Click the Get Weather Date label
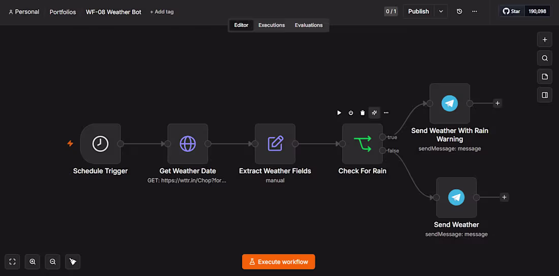This screenshot has height=276, width=559. click(188, 171)
